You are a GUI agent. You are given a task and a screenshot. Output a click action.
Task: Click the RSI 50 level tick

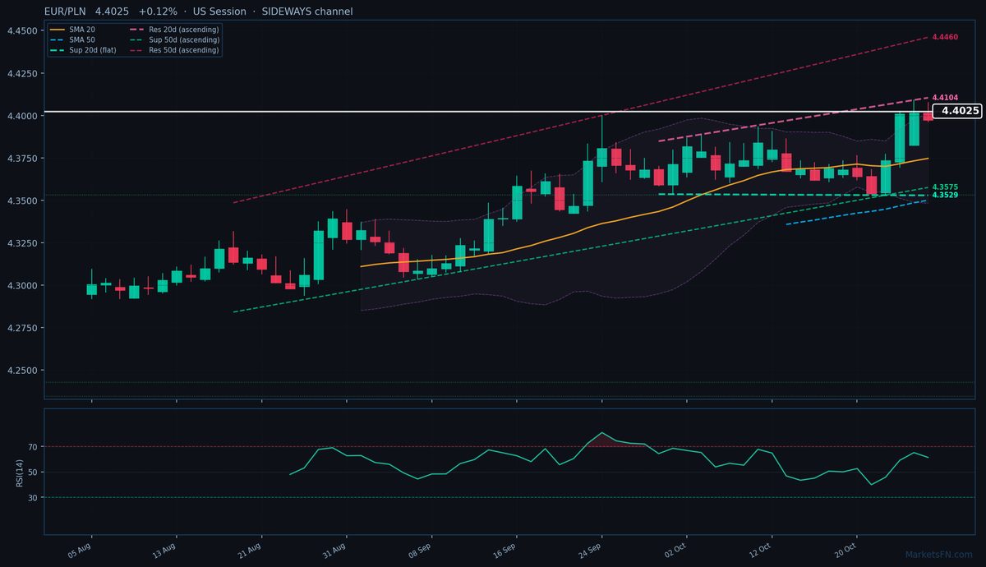[x=34, y=472]
